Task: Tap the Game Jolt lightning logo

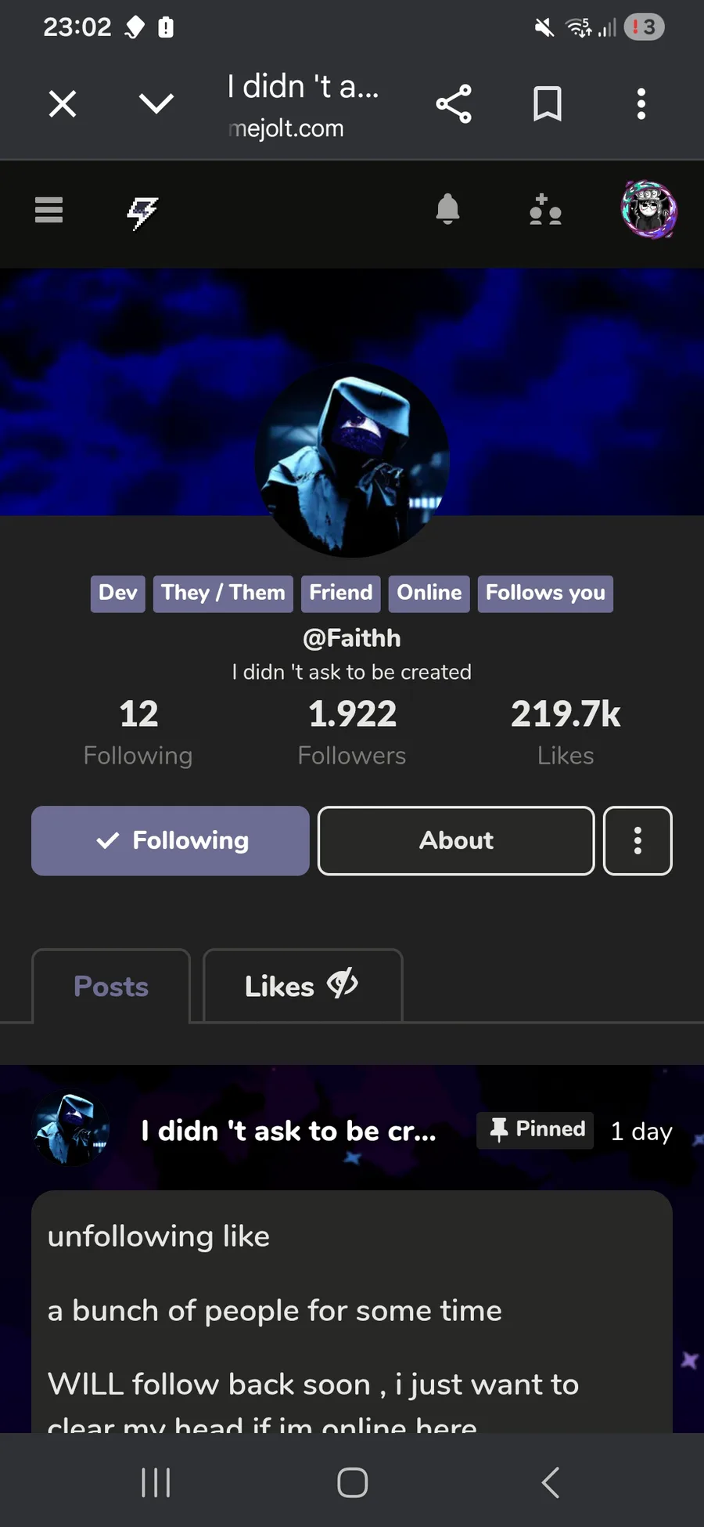Action: pyautogui.click(x=142, y=212)
